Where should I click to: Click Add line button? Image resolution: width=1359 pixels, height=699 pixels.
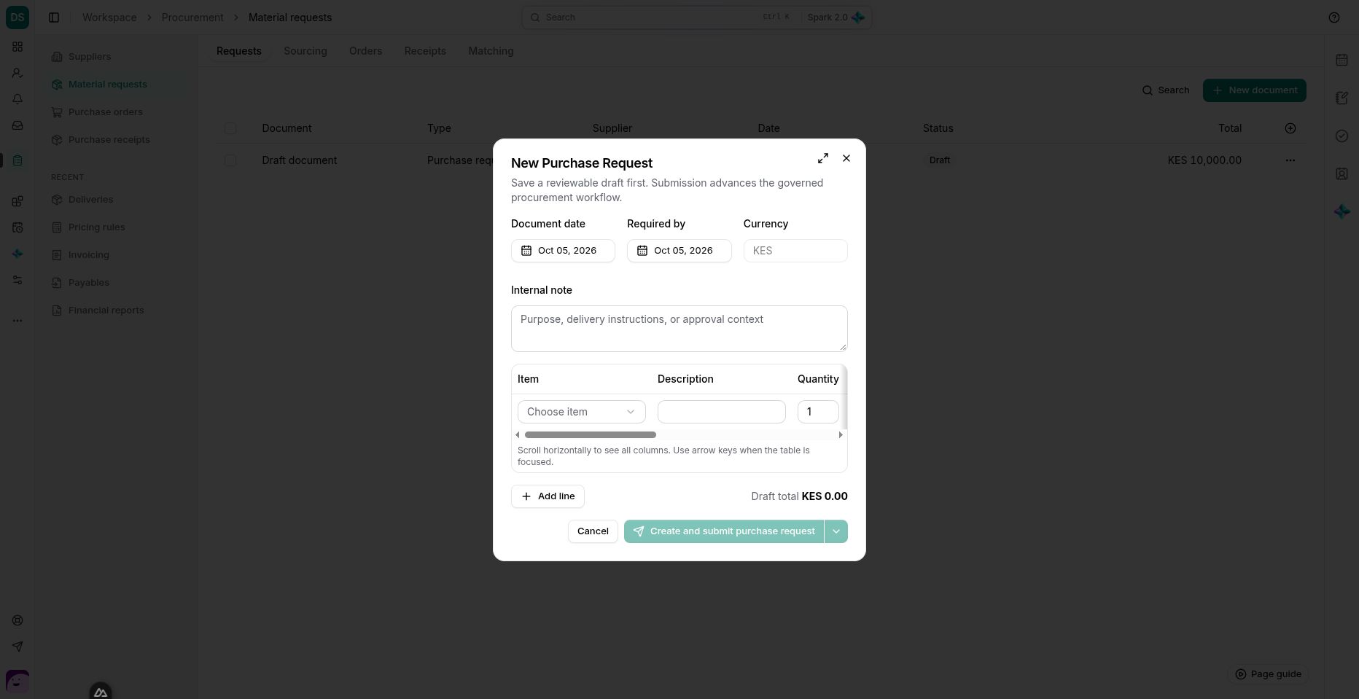pos(548,496)
